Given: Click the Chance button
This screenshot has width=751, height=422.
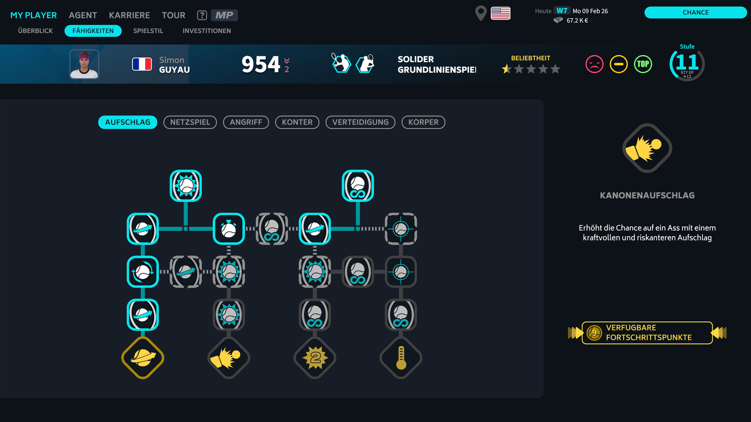Looking at the screenshot, I should [695, 13].
